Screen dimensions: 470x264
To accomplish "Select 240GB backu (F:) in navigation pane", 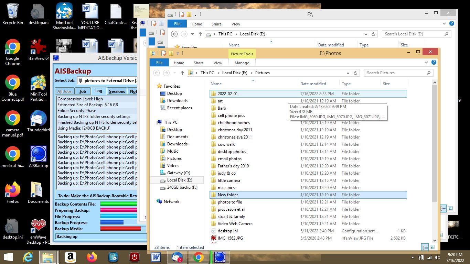I will pos(182,187).
